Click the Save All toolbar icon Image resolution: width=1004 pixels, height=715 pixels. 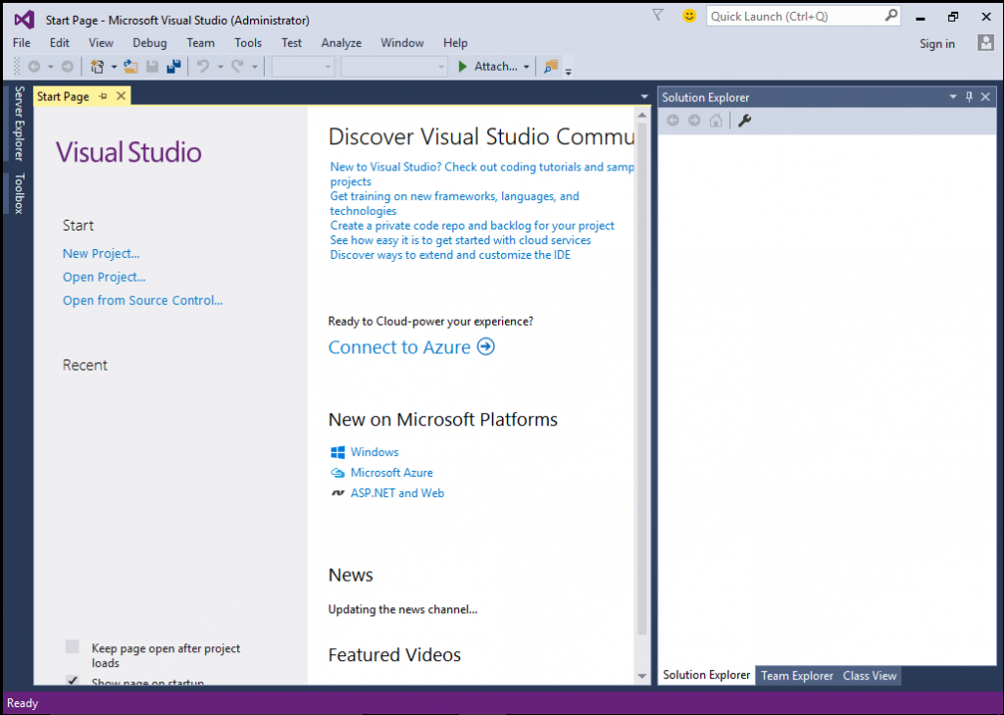click(x=174, y=66)
